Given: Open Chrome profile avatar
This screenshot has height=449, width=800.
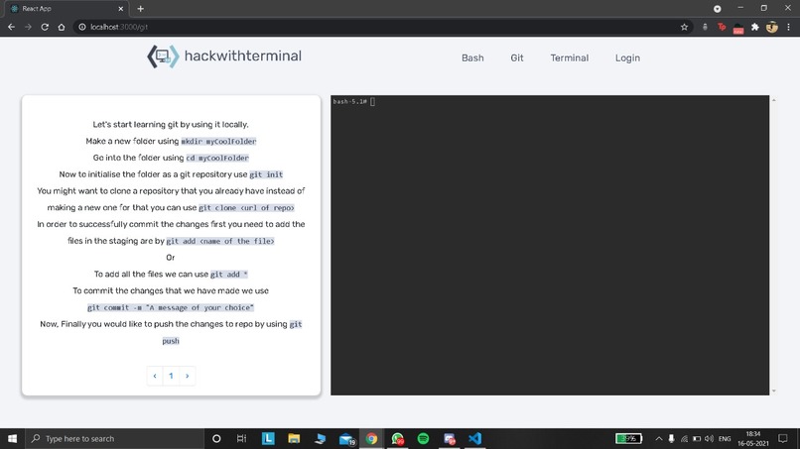Looking at the screenshot, I should click(x=772, y=27).
